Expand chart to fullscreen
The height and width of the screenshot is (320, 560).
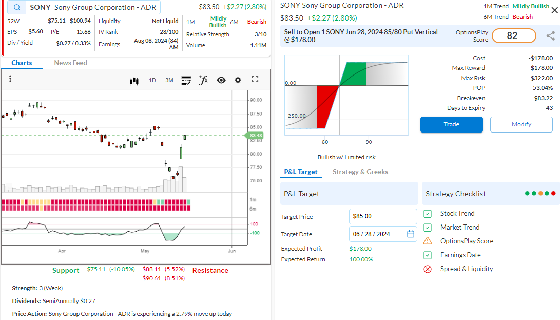point(255,80)
